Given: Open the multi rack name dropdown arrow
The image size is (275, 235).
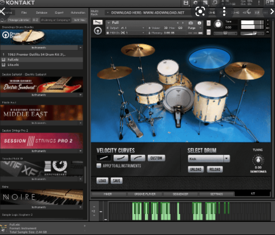Looking at the screenshot, I should 108,13.
